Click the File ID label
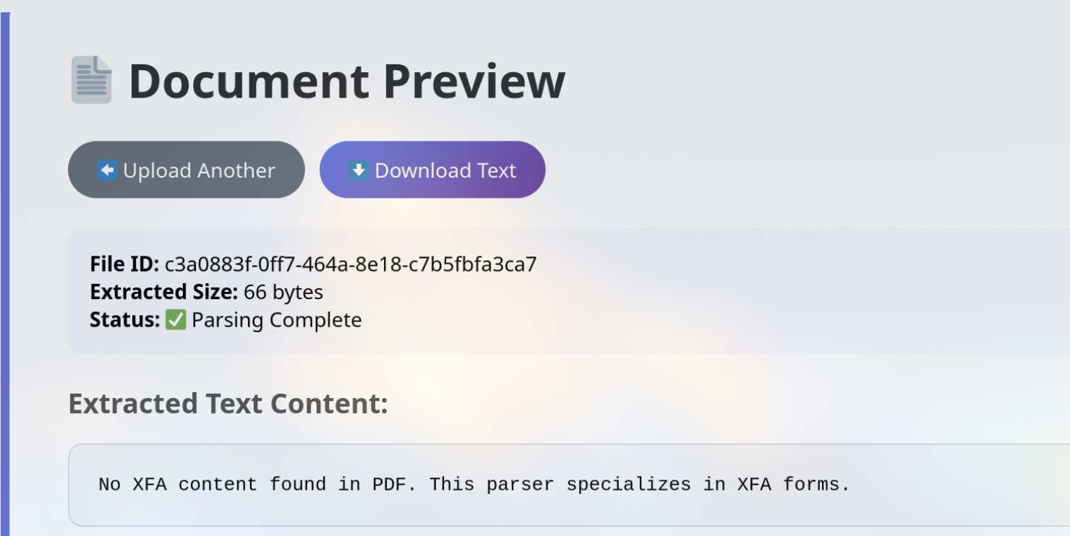 [x=124, y=264]
